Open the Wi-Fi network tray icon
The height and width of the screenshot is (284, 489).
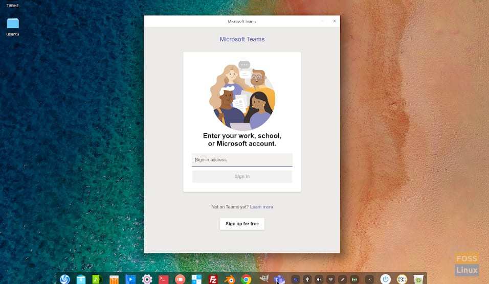tap(331, 279)
